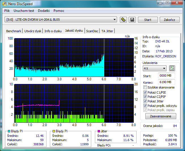Click the position value 6189 MB

pos(171,140)
